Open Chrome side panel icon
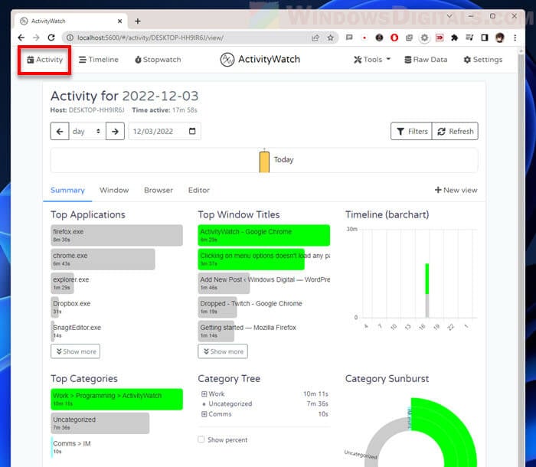 (x=485, y=38)
